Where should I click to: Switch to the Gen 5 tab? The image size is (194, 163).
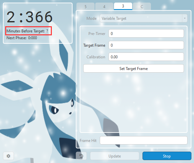(x=86, y=6)
